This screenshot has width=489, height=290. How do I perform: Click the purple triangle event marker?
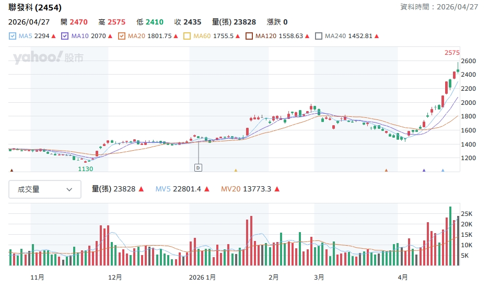point(424,170)
